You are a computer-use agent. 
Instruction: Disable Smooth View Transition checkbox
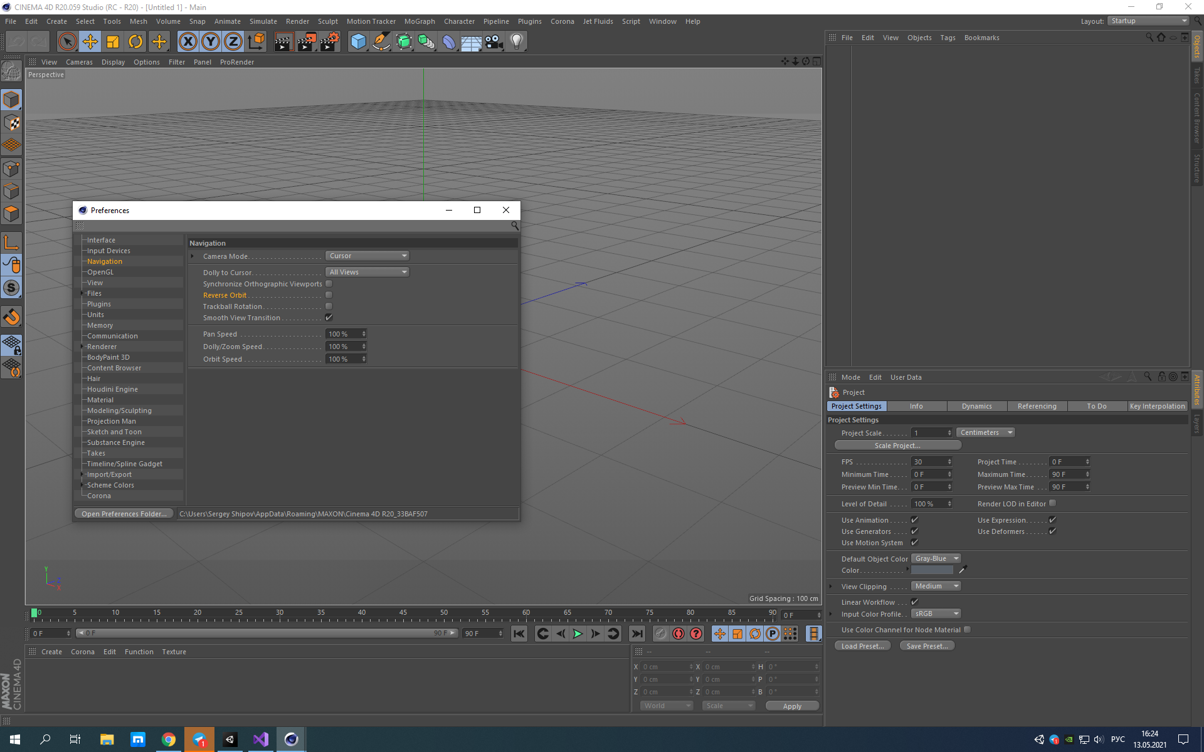(x=329, y=318)
